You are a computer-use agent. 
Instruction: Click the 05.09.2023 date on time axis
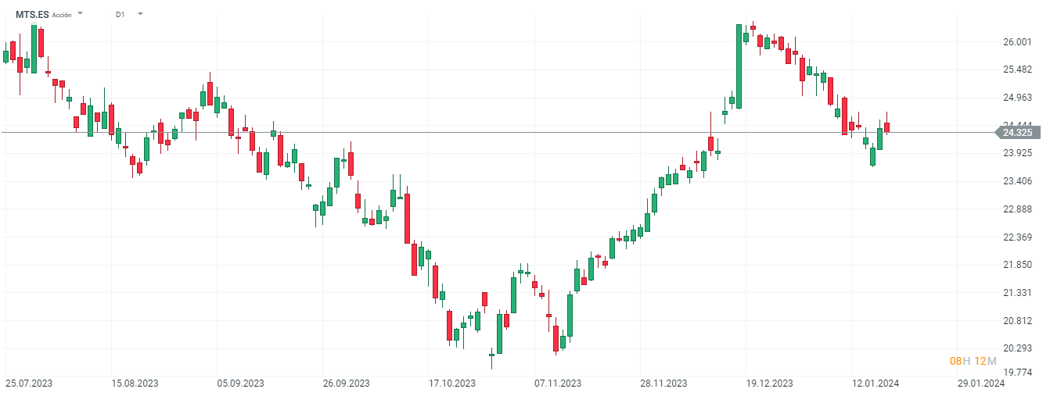tap(240, 384)
